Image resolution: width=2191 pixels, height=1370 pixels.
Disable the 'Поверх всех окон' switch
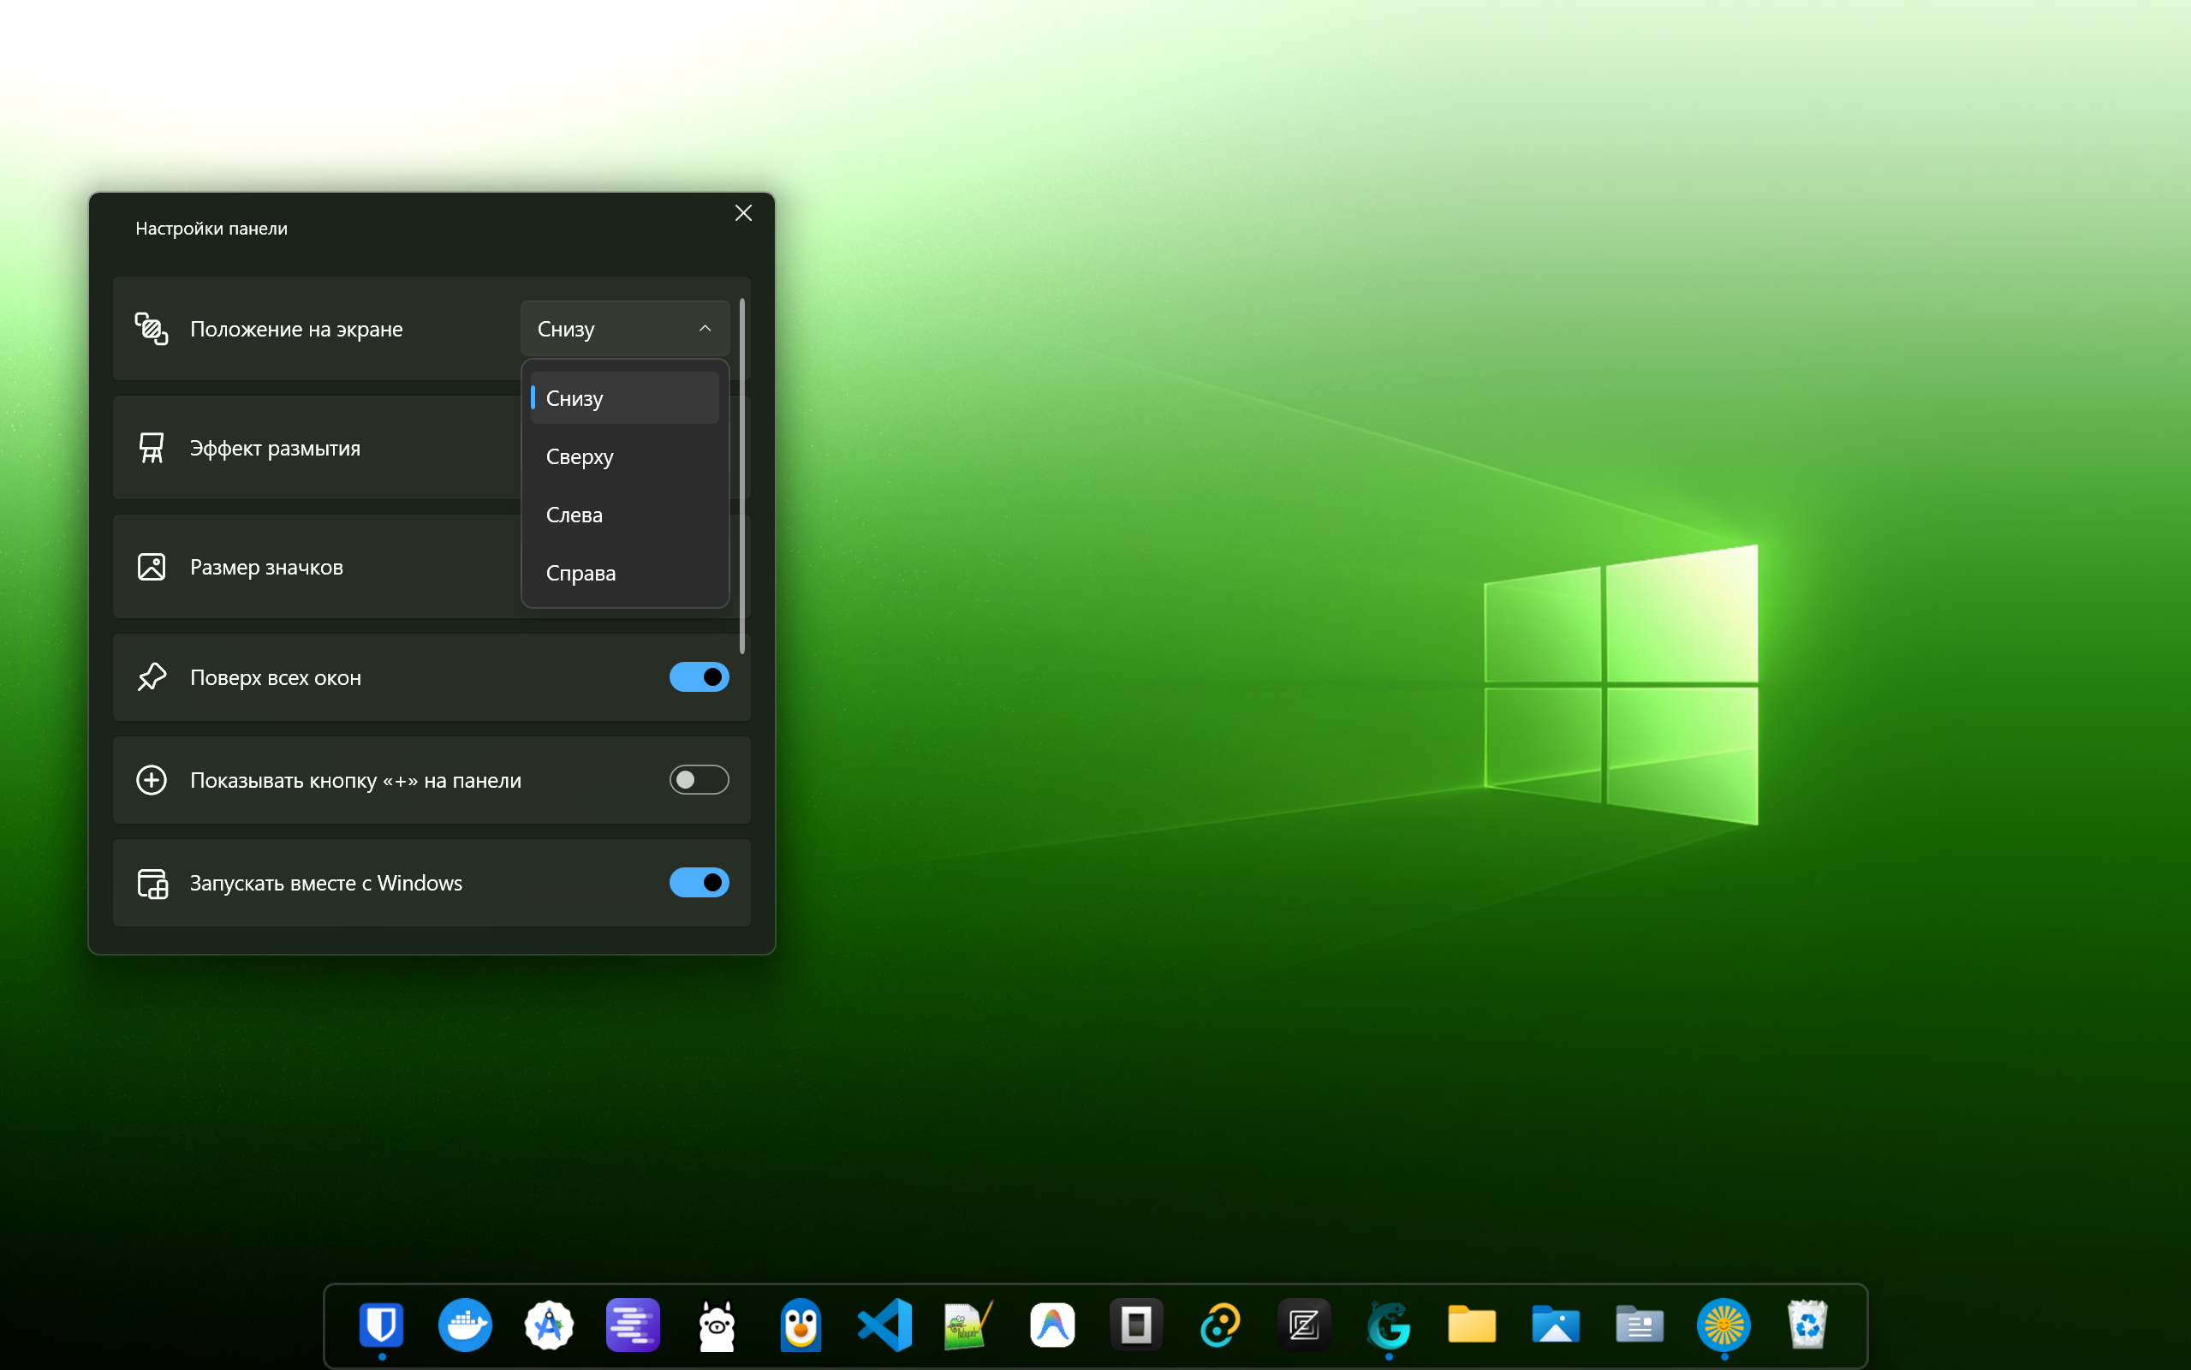(x=699, y=676)
